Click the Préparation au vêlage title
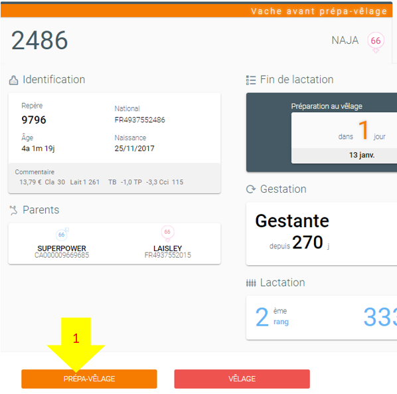The image size is (397, 394). [327, 106]
